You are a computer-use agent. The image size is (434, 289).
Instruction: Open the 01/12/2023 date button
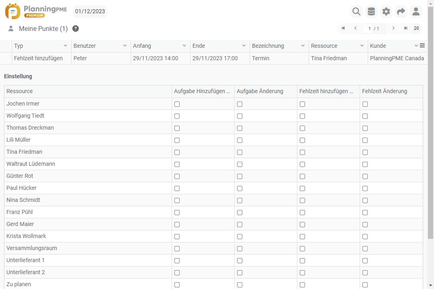tap(90, 11)
